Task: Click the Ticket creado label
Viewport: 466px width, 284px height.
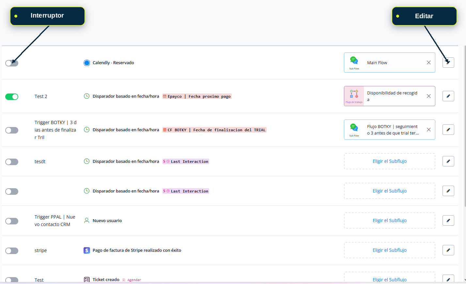Action: point(106,280)
